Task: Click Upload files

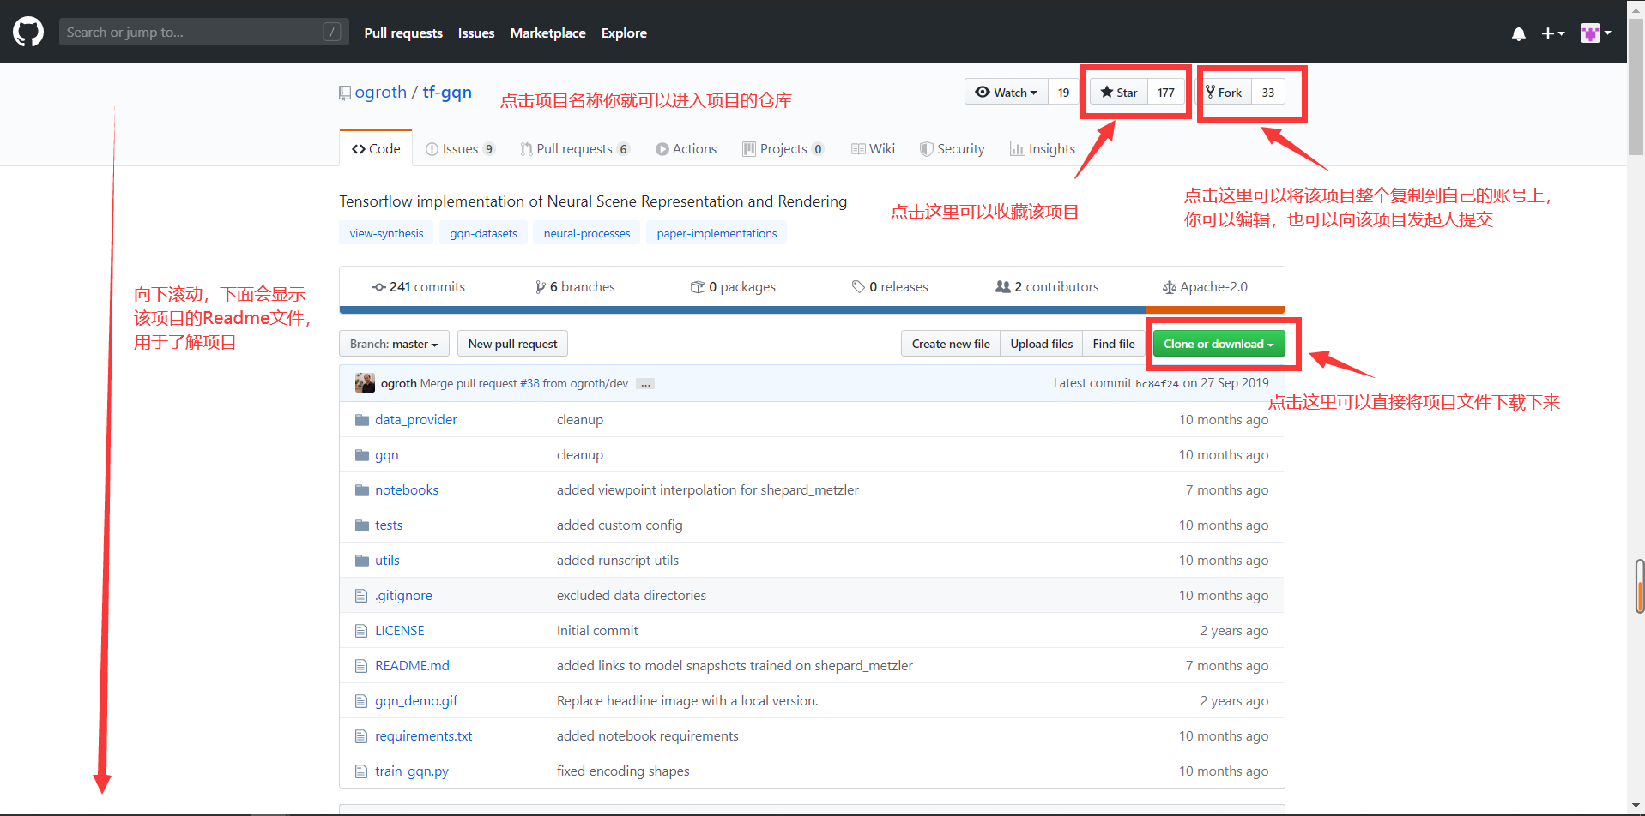Action: [x=1042, y=344]
